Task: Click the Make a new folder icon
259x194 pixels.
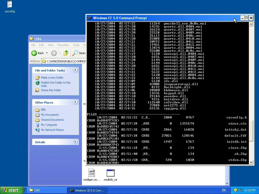Action: tap(37, 78)
